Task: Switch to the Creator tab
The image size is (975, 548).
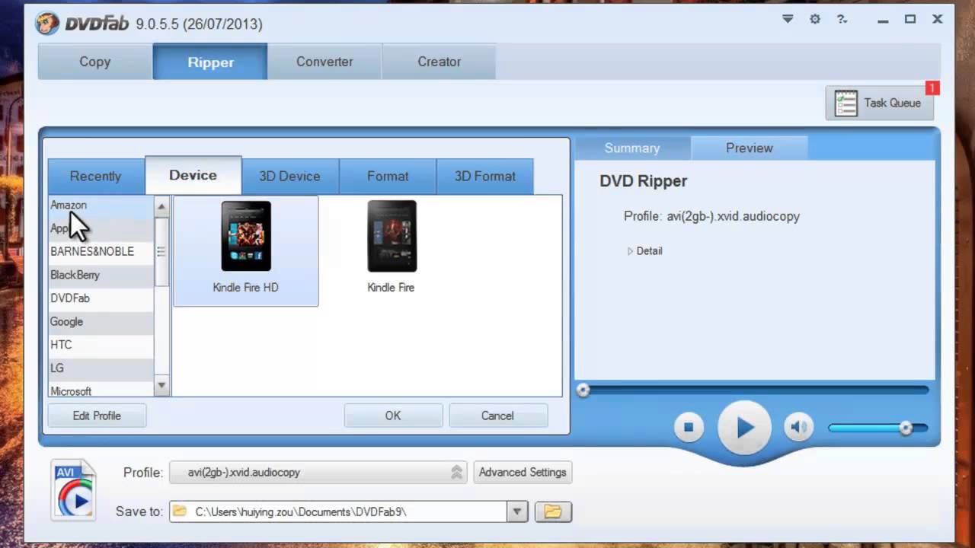Action: click(439, 62)
